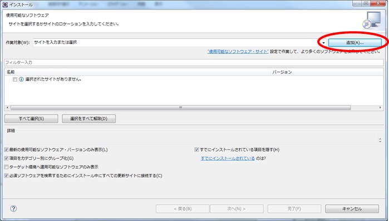Image resolution: width=389 pixels, height=221 pixels.
Task: Click the 詳細 area scroll stepper
Action: (380, 140)
